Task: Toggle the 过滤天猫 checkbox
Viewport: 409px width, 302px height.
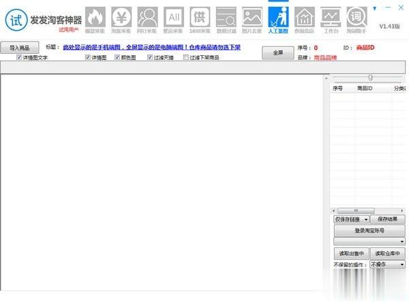Action: [x=150, y=57]
